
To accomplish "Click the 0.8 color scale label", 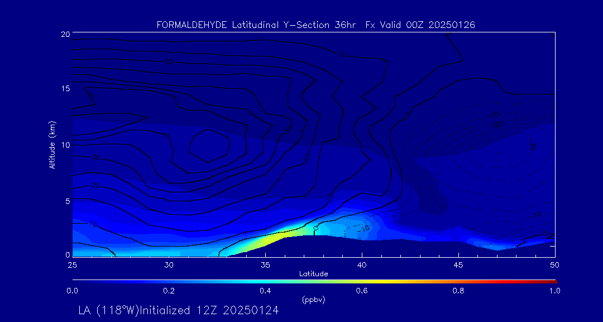I will (x=458, y=291).
